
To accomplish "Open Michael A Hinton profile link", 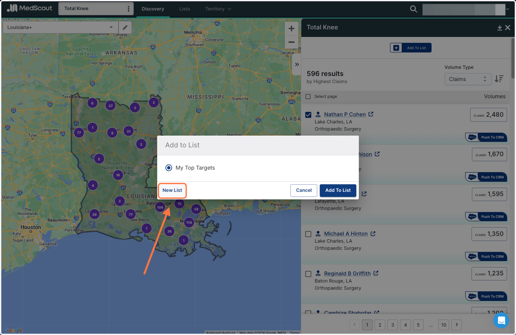I will [346, 234].
